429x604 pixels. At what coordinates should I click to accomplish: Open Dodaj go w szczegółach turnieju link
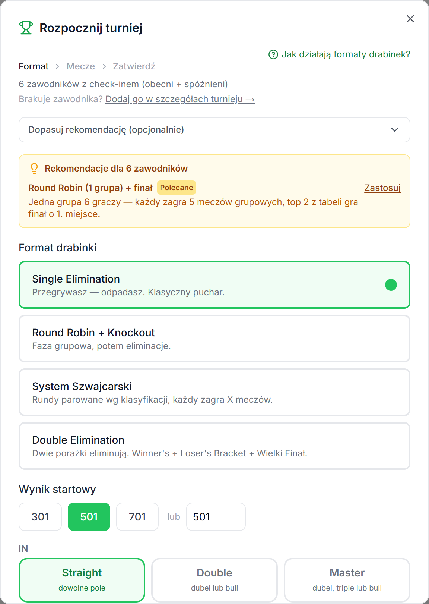[180, 99]
